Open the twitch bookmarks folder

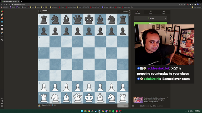[x=38, y=7]
